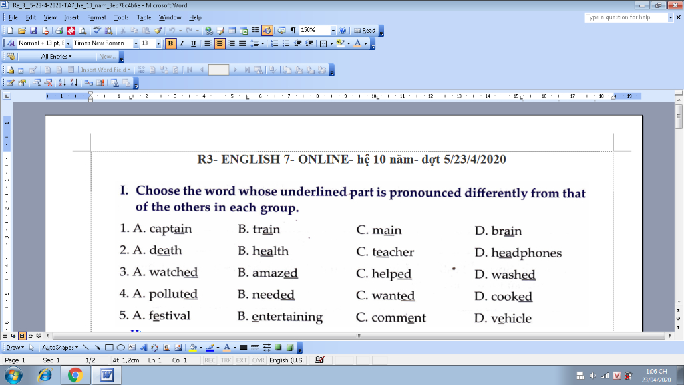
Task: Click the Increase Indent icon
Action: point(309,43)
